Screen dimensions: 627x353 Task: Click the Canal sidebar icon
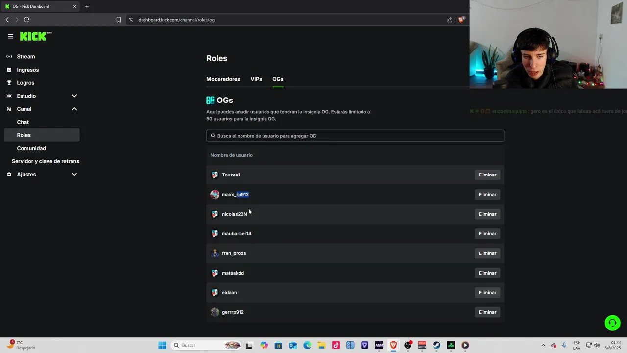coord(9,109)
